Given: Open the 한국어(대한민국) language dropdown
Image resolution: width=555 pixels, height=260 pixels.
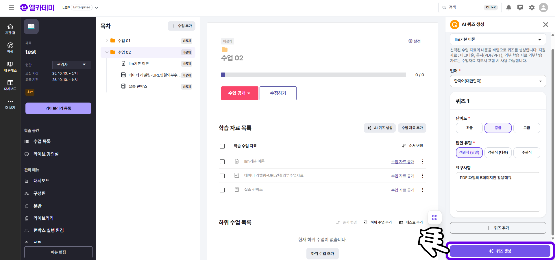Looking at the screenshot, I should click(x=498, y=81).
